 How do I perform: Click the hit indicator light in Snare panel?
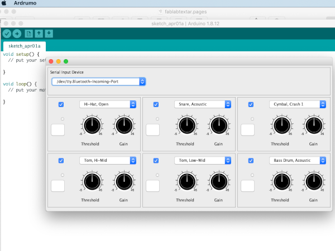157,119
